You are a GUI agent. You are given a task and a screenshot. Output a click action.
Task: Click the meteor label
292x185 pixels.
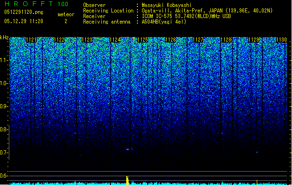[66, 14]
